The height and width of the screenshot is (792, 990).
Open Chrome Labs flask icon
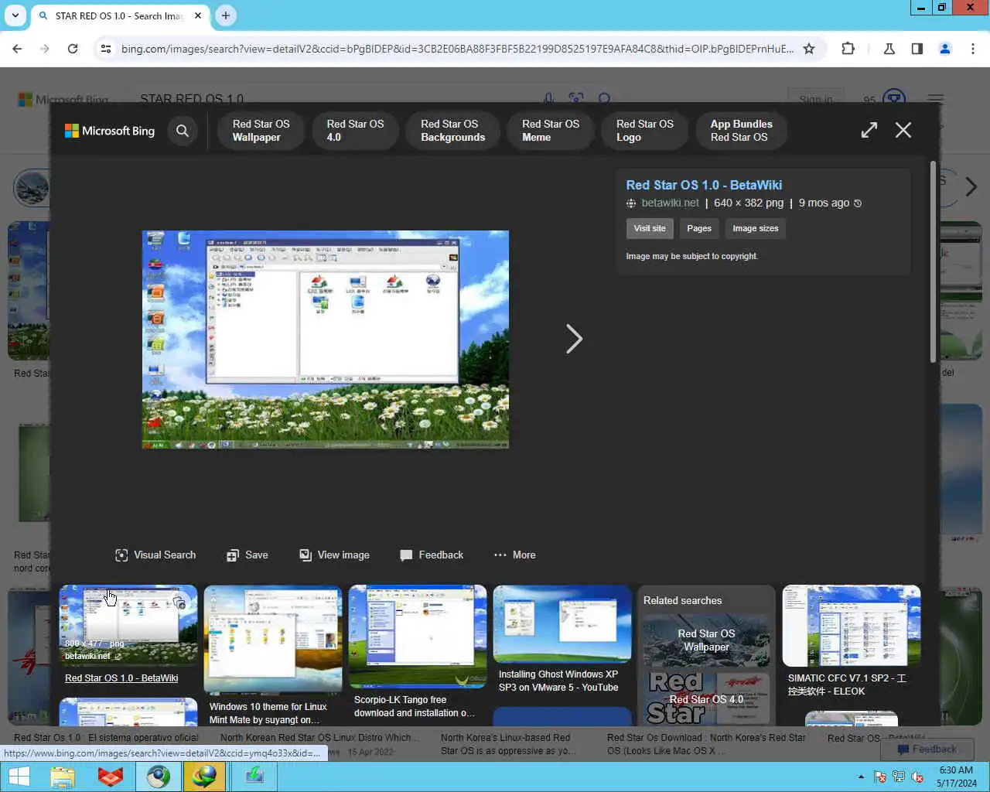point(889,49)
